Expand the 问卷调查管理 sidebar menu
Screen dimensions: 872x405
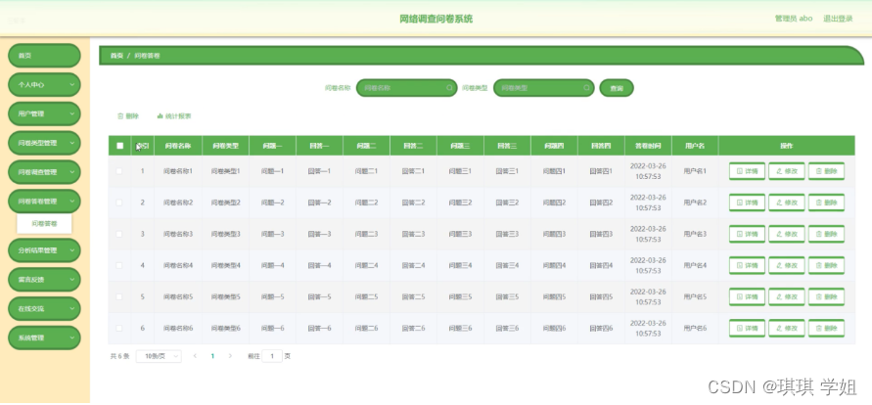pos(44,172)
